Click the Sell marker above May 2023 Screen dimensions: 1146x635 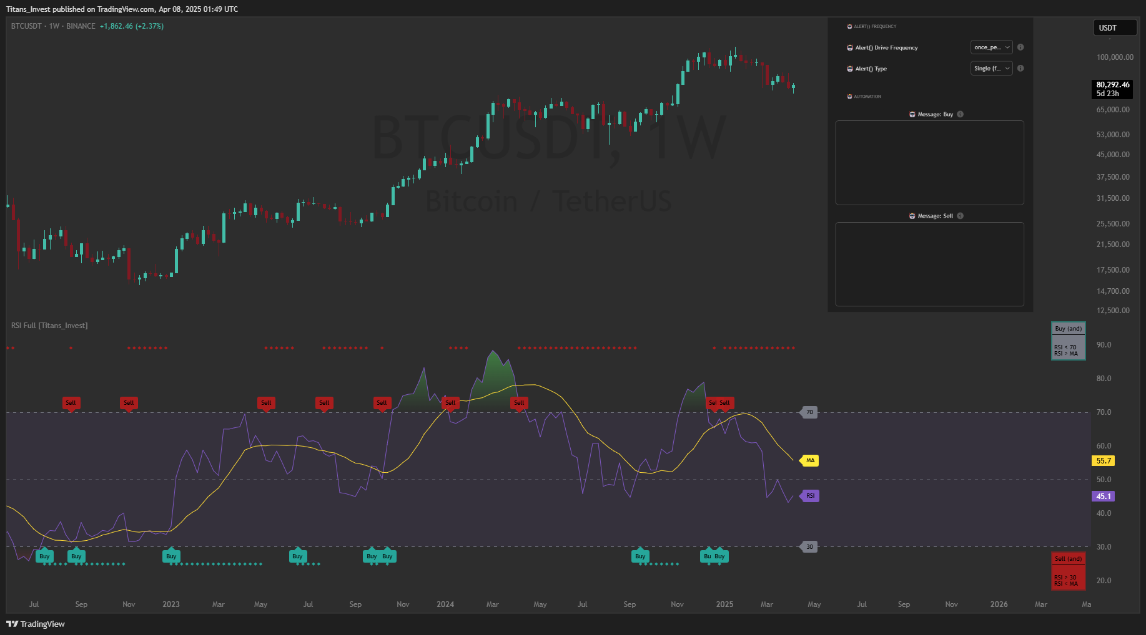coord(266,403)
